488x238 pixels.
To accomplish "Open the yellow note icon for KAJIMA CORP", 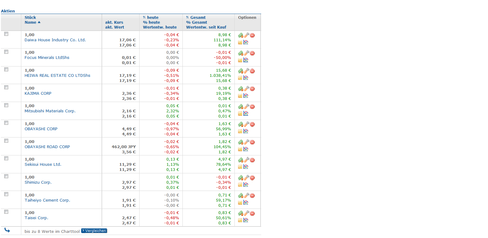I will [x=240, y=96].
